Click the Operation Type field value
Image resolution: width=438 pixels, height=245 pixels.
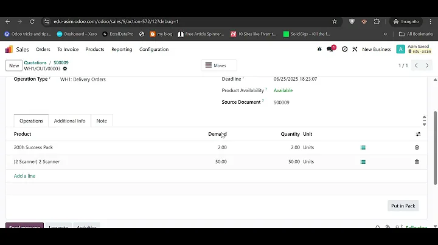[x=83, y=79]
